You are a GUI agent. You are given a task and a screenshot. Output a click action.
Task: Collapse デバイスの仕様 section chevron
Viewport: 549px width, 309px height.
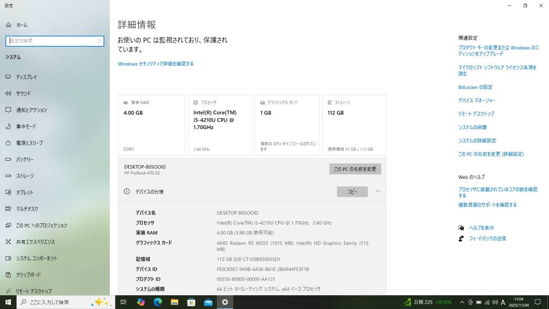pos(377,191)
